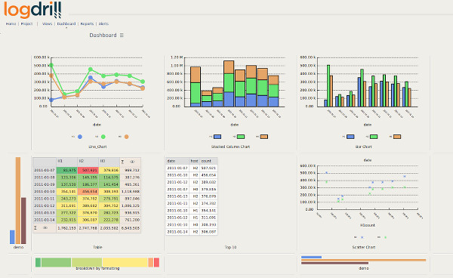This screenshot has width=453, height=278.
Task: Open the Views menu item
Action: (47, 23)
